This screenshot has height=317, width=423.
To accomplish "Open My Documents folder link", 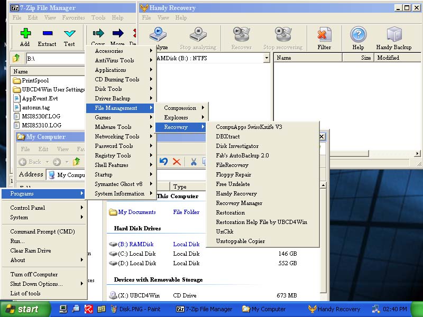I will coord(136,212).
